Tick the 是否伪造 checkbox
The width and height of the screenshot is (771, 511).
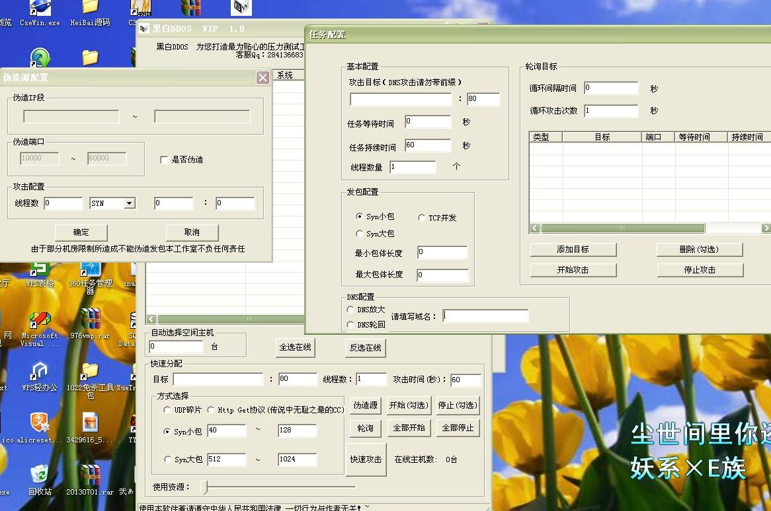click(164, 160)
